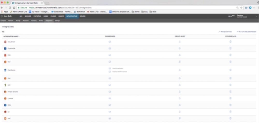Screen dimensions: 259x123
Task: Open the Kinesis Streams dashboard icon
Action: (110, 92)
